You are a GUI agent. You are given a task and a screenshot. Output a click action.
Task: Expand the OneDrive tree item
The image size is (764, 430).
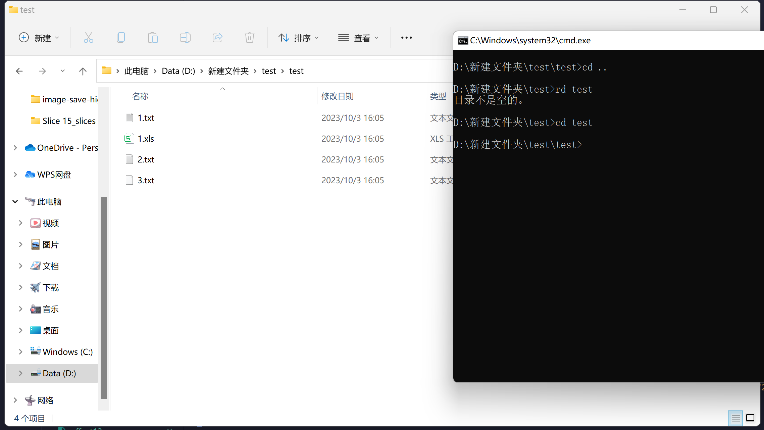coord(14,148)
